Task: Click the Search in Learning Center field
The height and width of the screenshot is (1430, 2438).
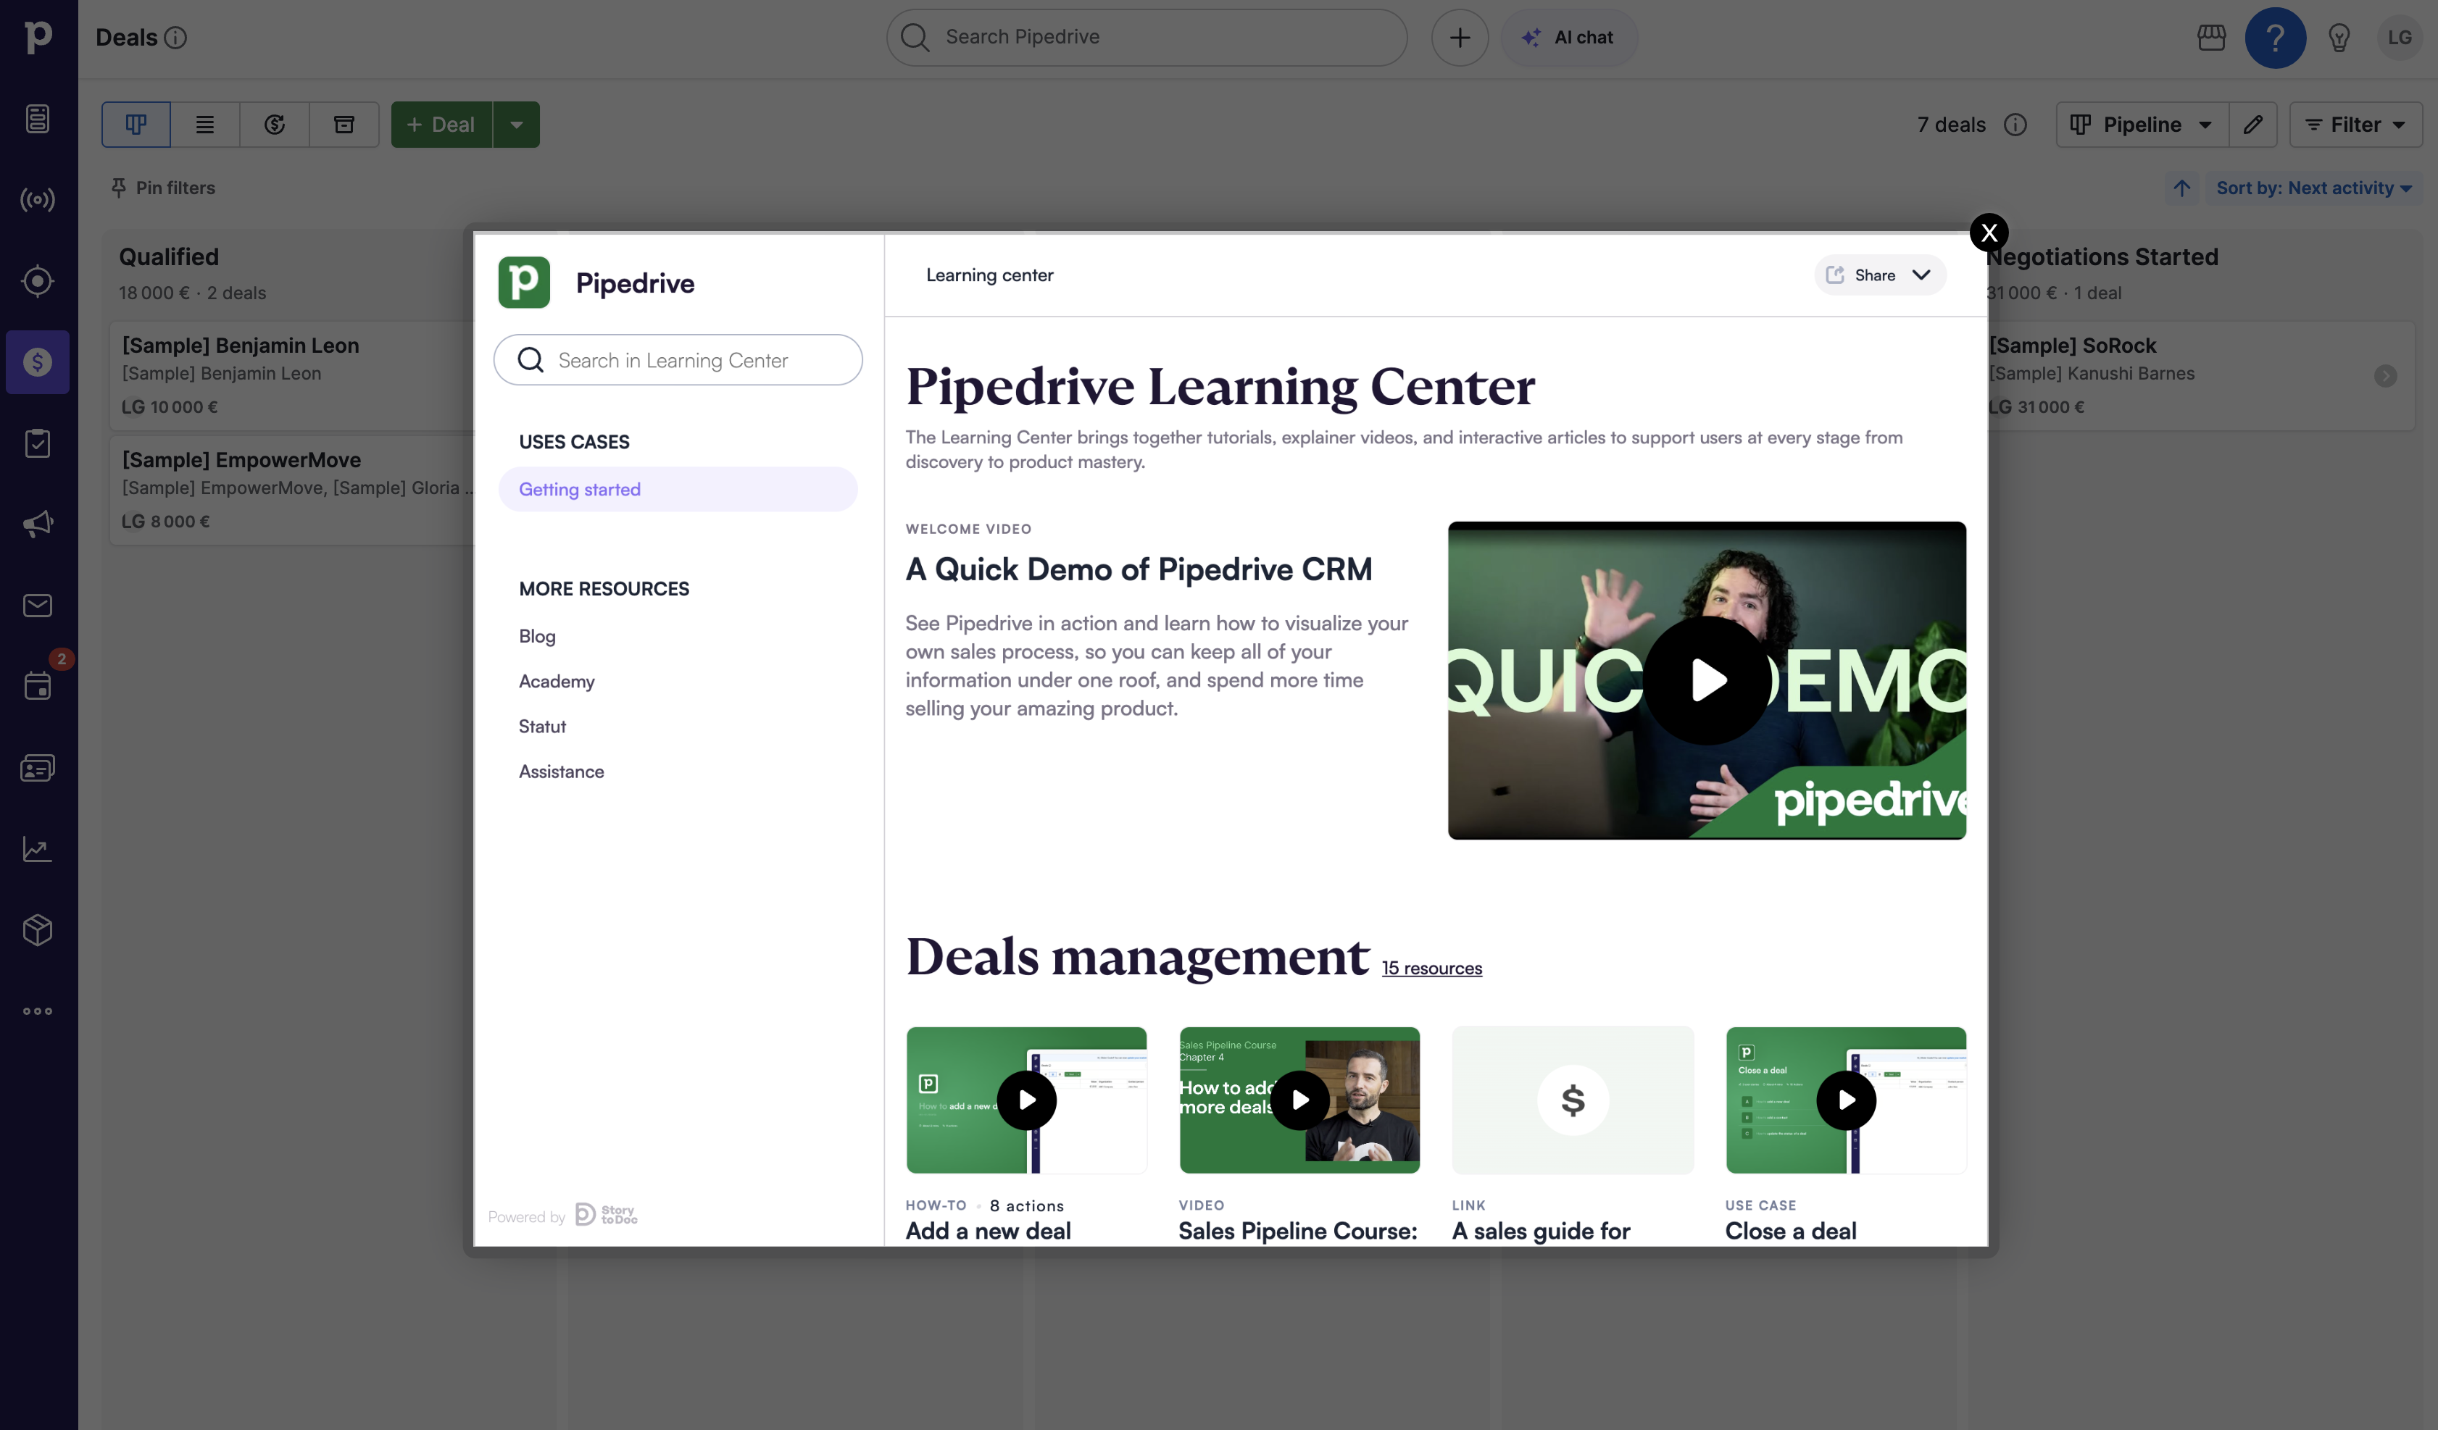Action: 677,361
